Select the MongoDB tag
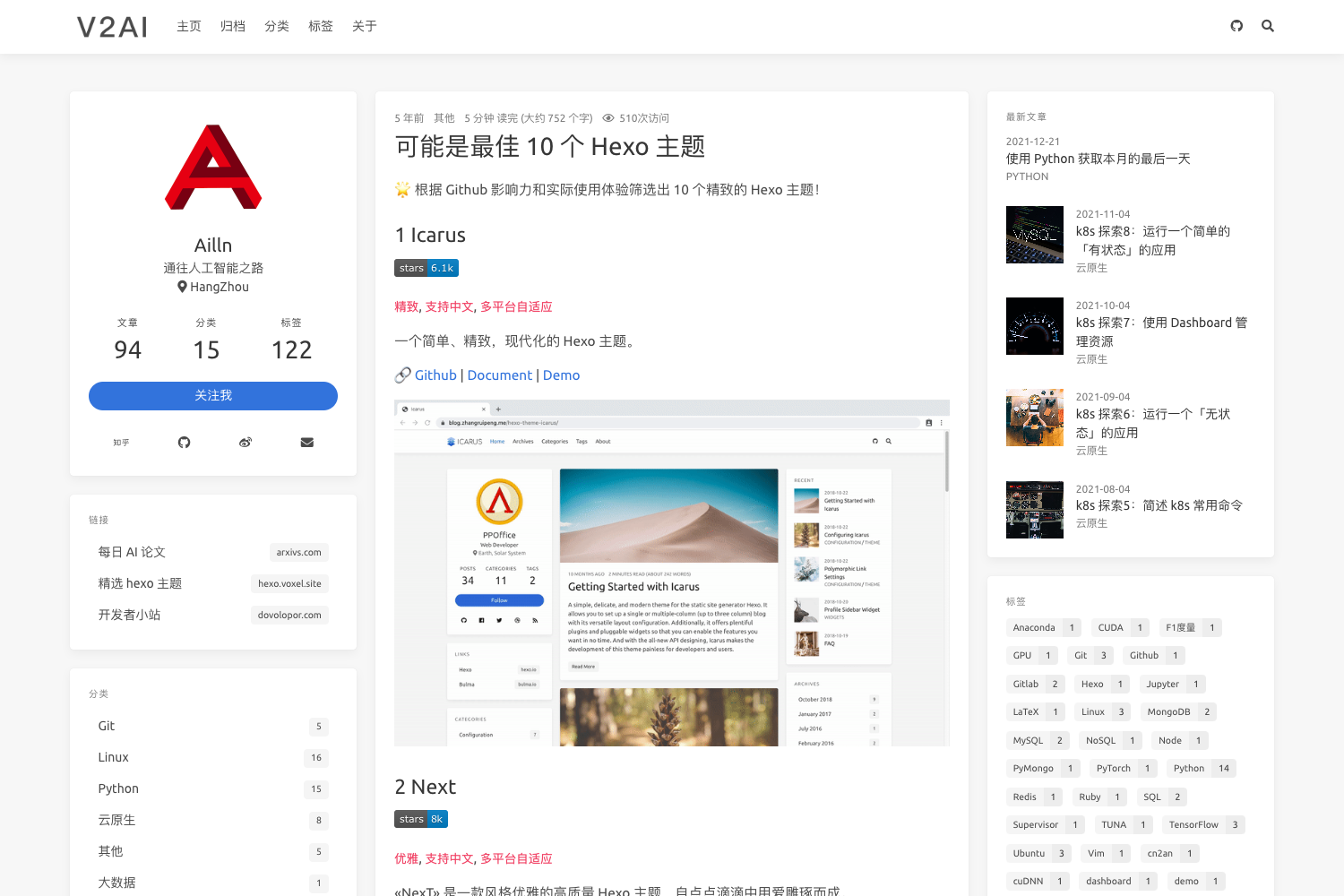This screenshot has width=1344, height=896. click(1178, 712)
